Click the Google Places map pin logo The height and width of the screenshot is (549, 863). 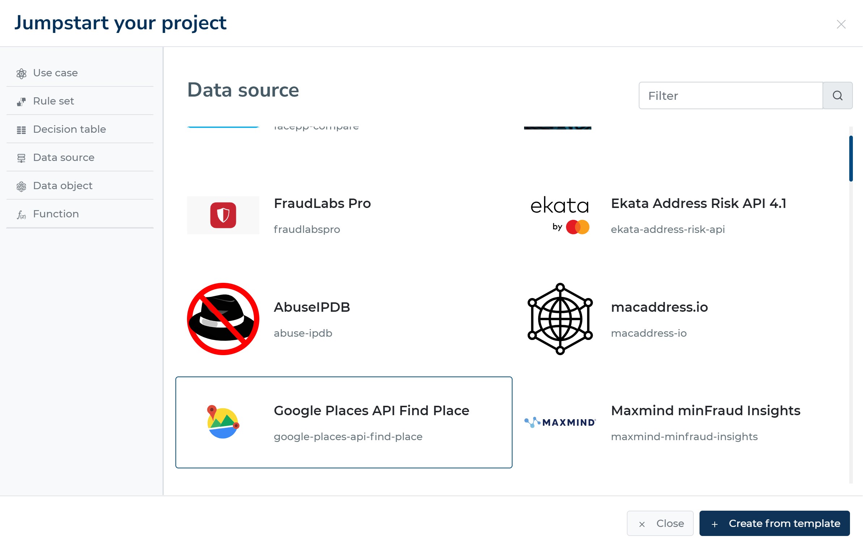(223, 422)
